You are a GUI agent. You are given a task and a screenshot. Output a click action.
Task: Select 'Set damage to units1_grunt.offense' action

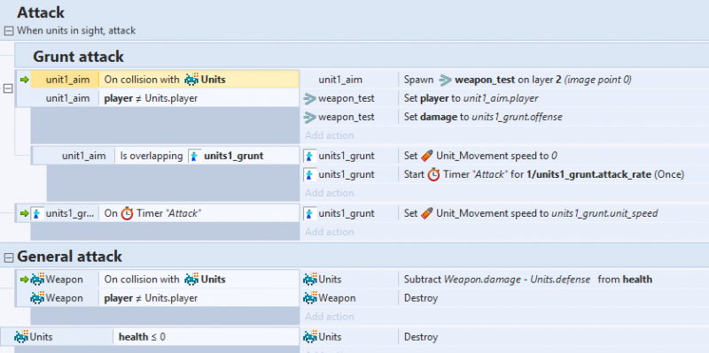coord(483,117)
